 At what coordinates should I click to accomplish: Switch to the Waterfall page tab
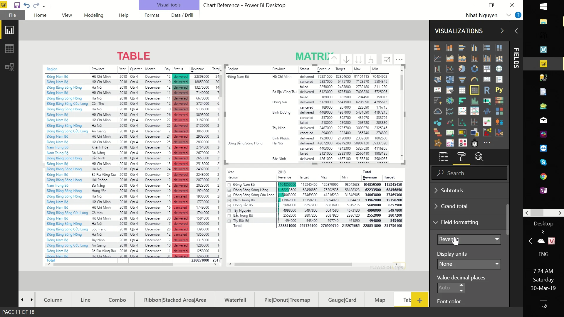[x=235, y=300]
